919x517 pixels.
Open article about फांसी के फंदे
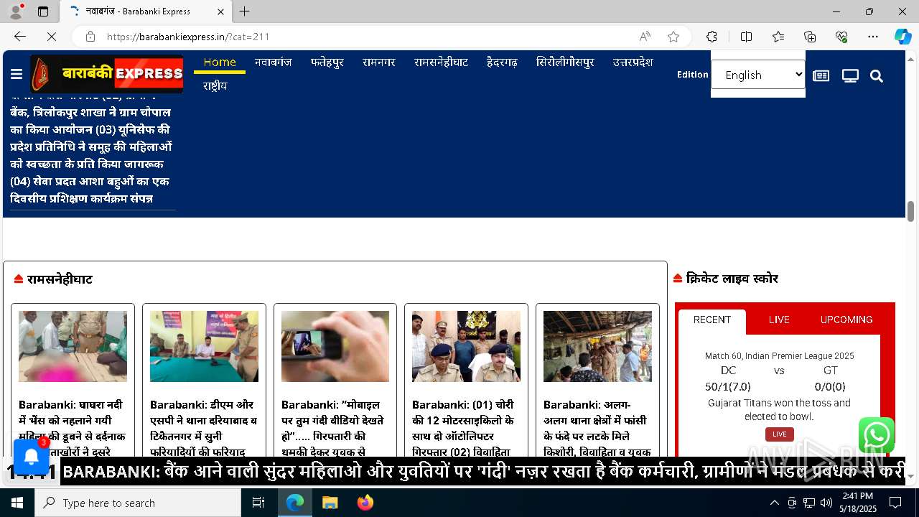pos(597,428)
